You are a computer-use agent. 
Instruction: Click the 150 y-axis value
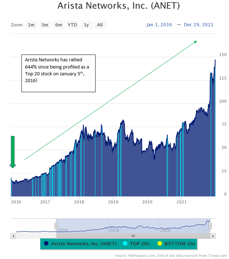223,55
